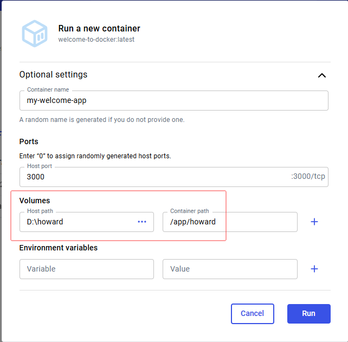
Task: Click the Container path input field
Action: tap(230, 222)
